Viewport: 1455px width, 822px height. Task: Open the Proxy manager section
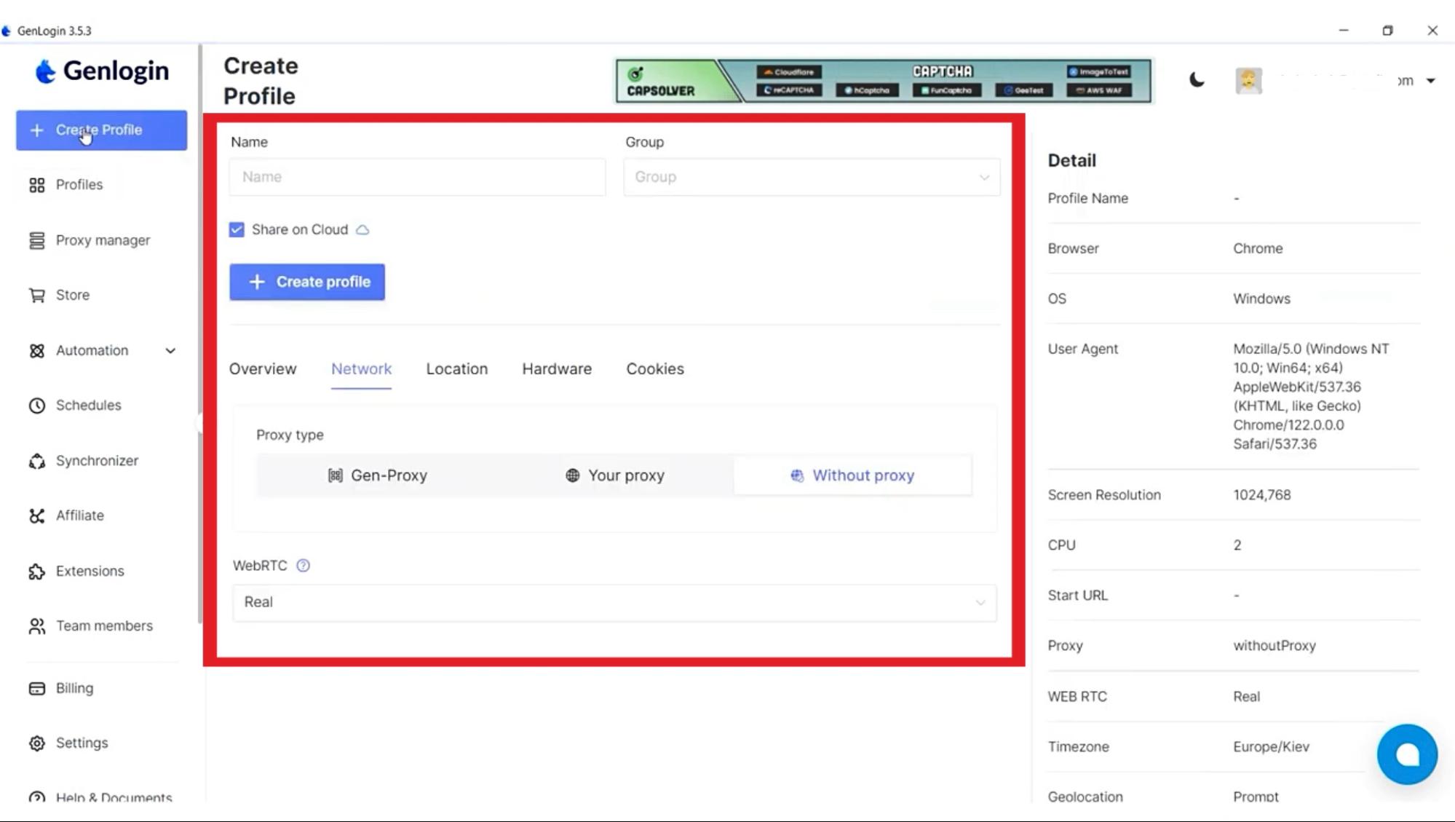(103, 240)
